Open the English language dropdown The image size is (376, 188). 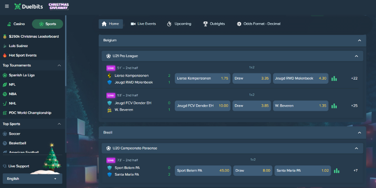32,179
